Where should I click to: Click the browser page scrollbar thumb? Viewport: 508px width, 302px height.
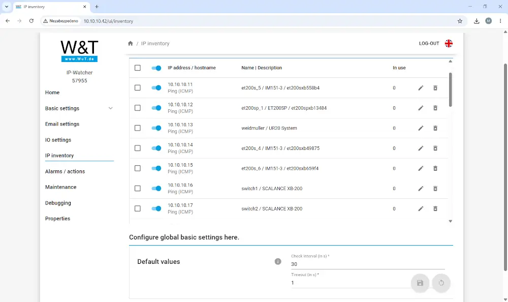click(x=505, y=167)
